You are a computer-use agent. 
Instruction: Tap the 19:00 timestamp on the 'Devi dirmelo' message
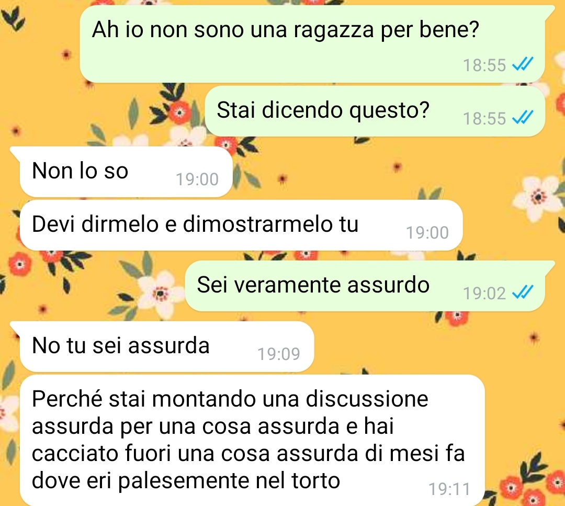[x=427, y=232]
